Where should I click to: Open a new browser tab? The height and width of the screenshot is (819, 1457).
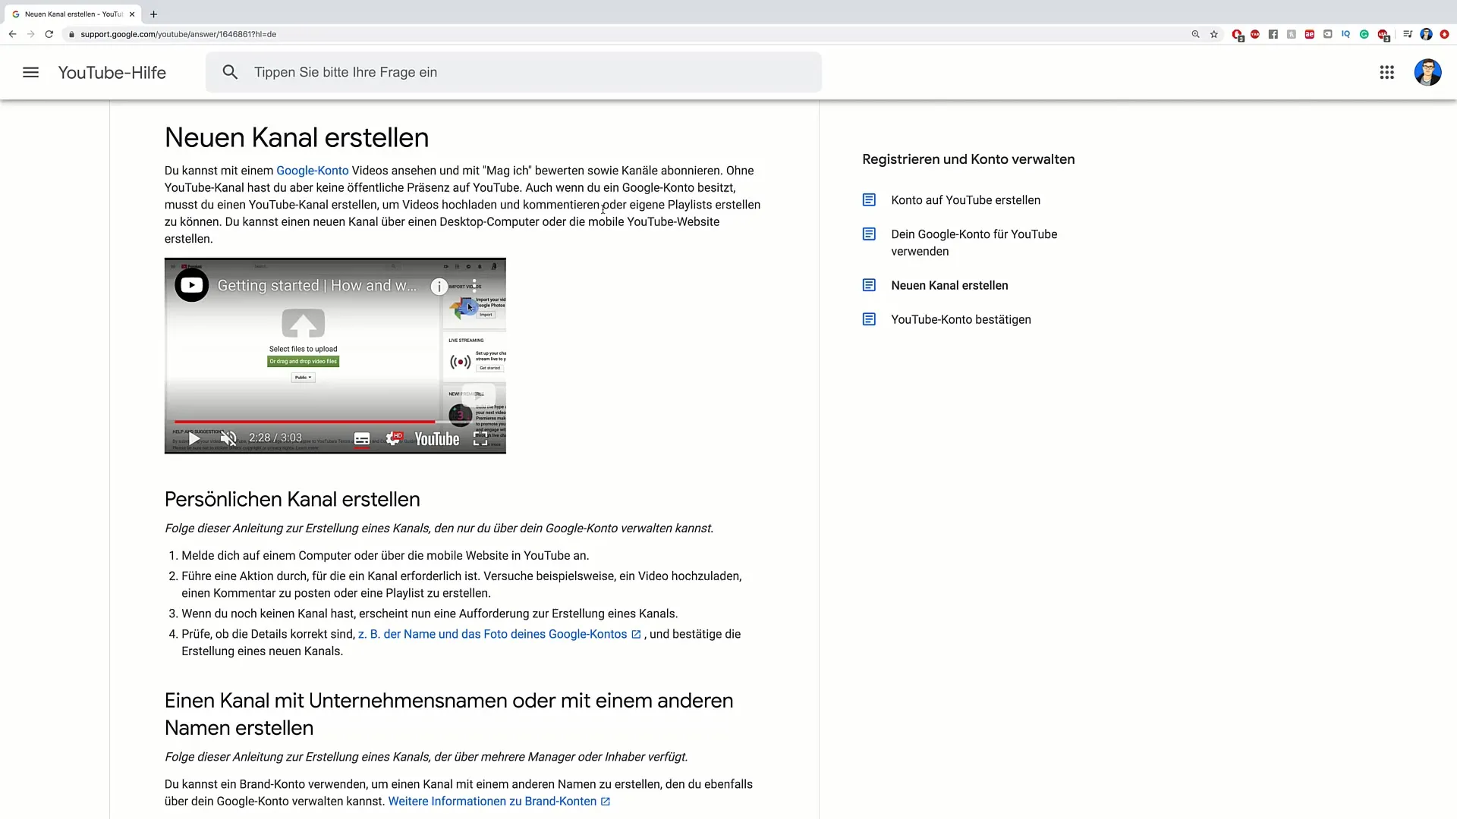(153, 14)
